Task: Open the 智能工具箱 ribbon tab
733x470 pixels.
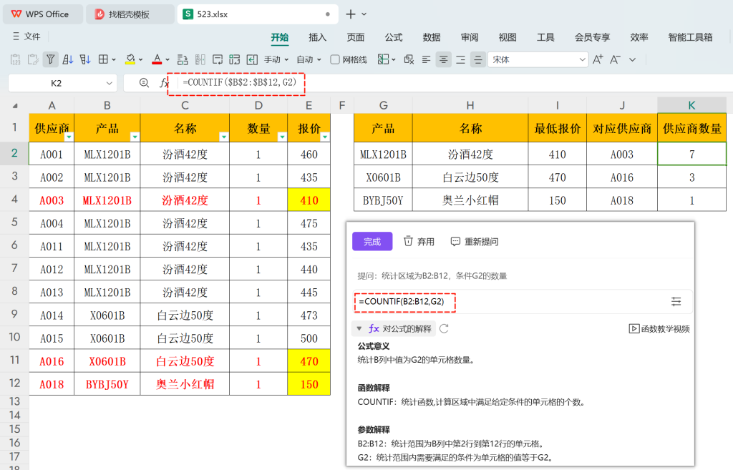Action: (x=690, y=37)
